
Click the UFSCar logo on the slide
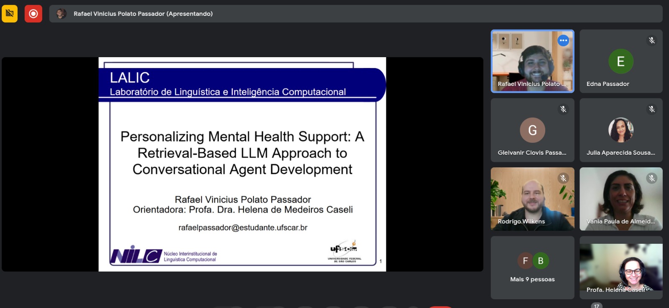(344, 251)
